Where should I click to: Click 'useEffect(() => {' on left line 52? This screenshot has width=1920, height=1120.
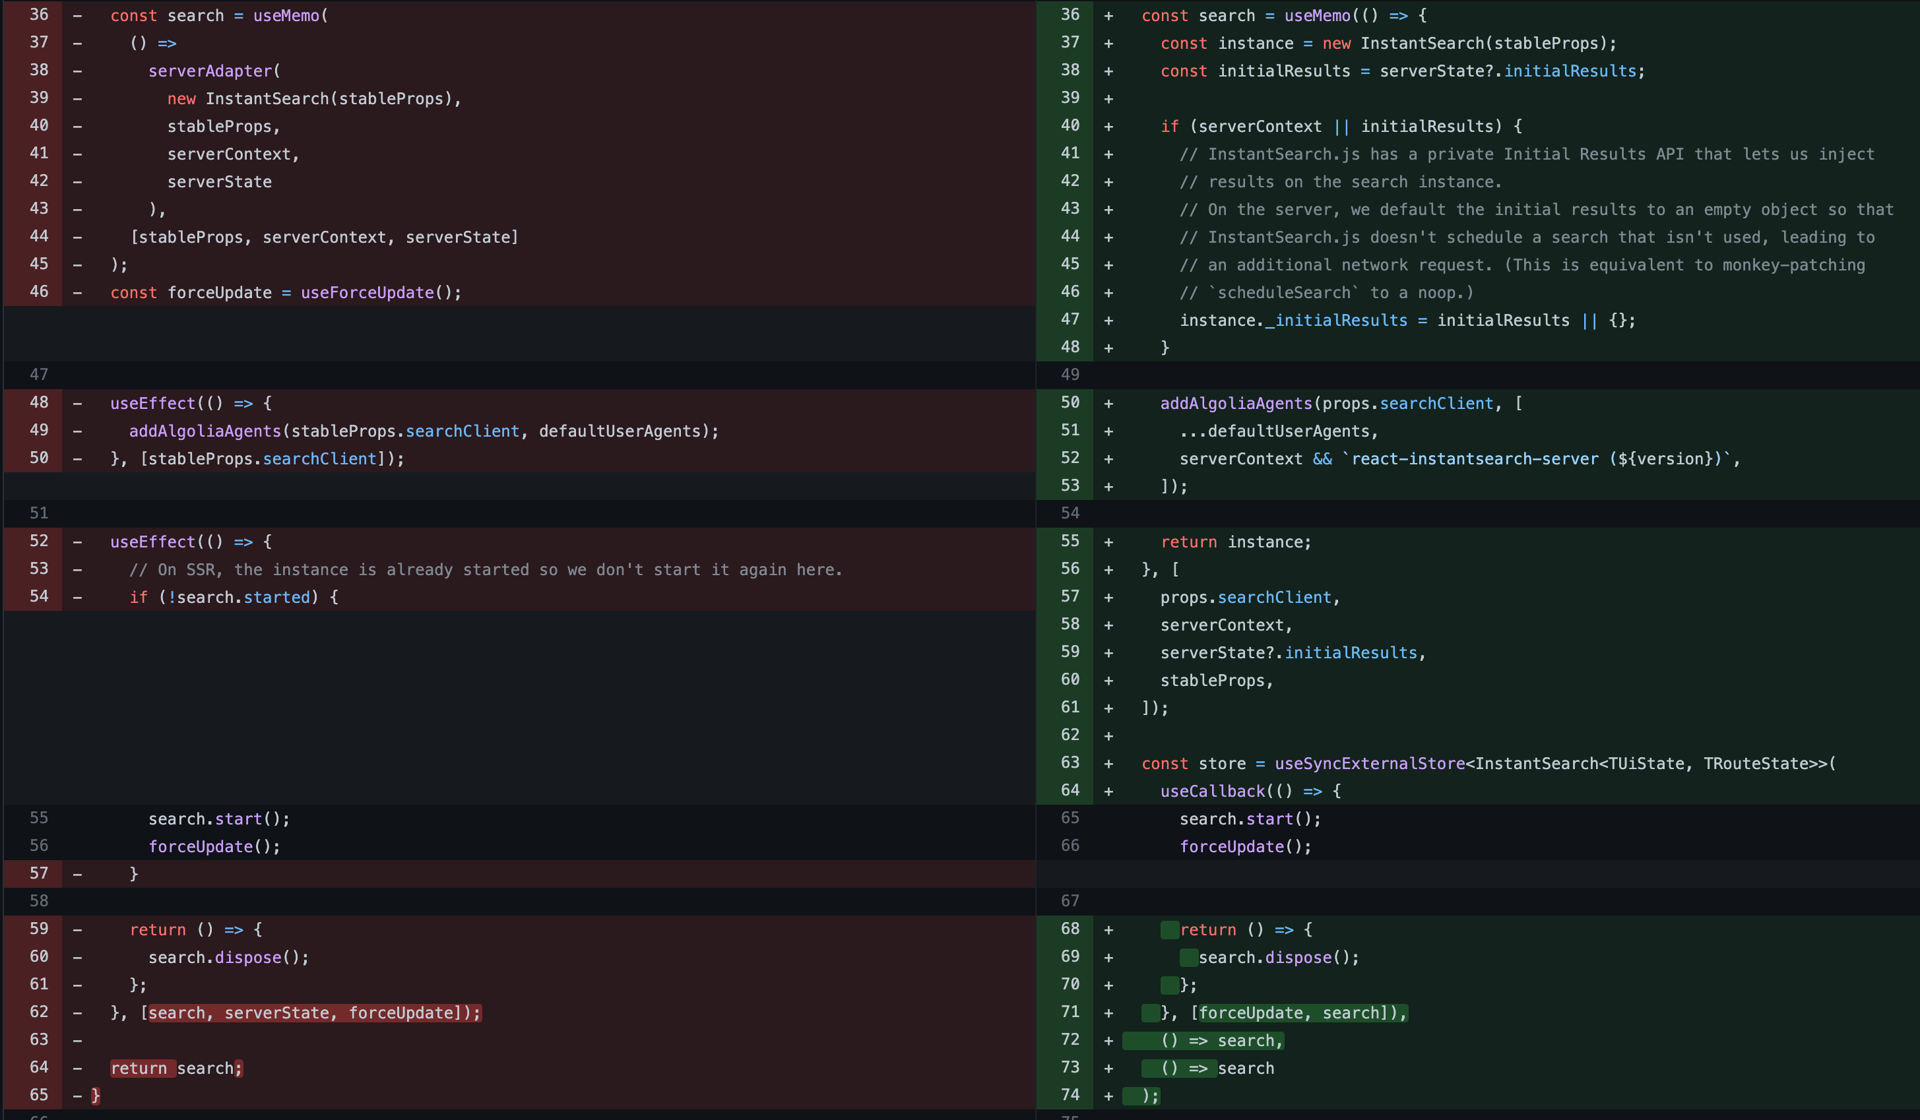pos(191,542)
